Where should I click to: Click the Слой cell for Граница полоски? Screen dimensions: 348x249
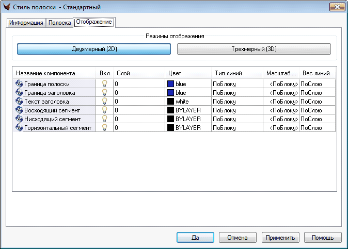point(138,84)
